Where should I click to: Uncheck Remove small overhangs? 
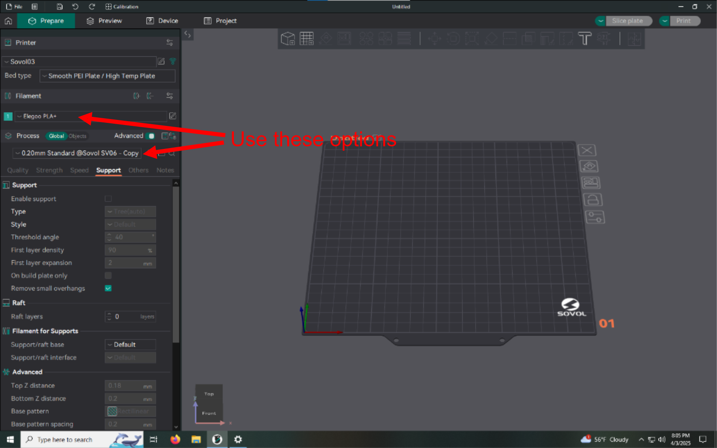108,288
